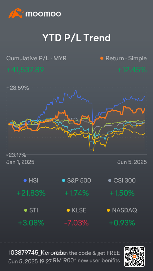Click the Jun 5, 2025 end date
Image resolution: width=153 pixels, height=271 pixels.
coord(132,162)
